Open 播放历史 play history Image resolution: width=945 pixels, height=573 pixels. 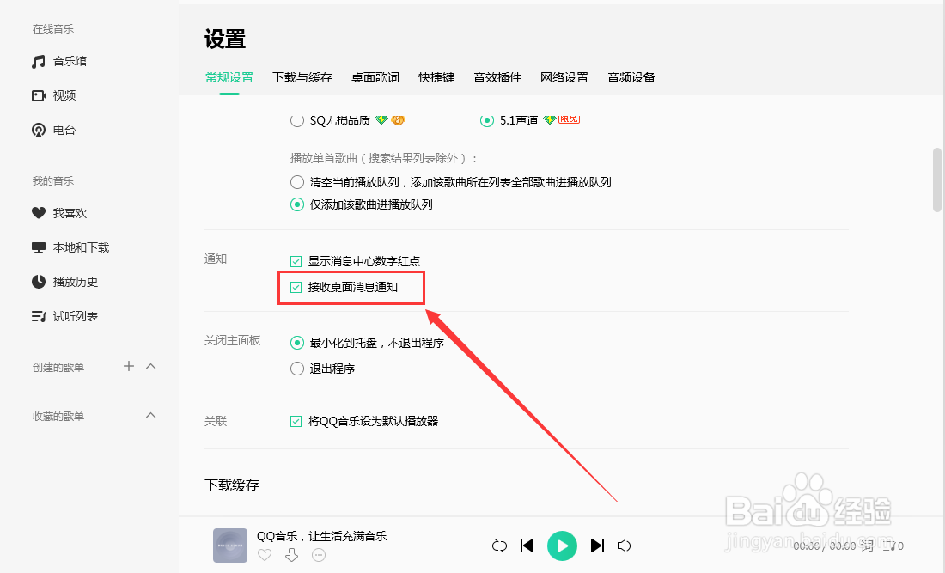66,281
